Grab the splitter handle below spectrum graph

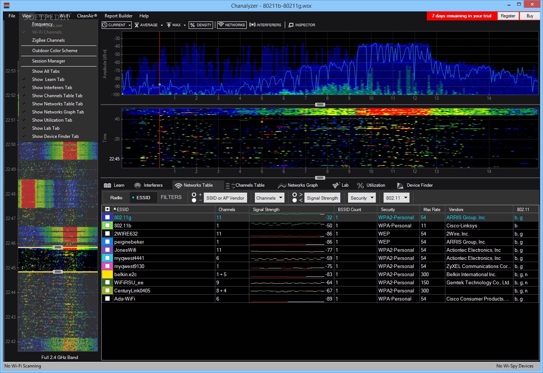(x=320, y=105)
